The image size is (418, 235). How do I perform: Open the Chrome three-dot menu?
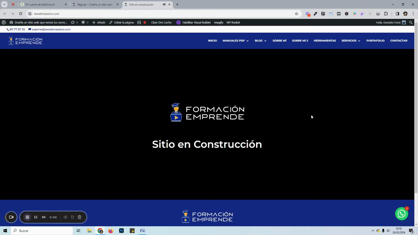[x=413, y=14]
